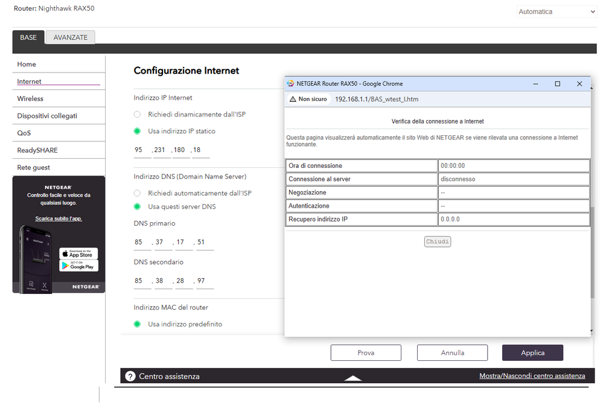Click DNS secondario first octet field 85
Image resolution: width=603 pixels, height=414 pixels.
[142, 281]
